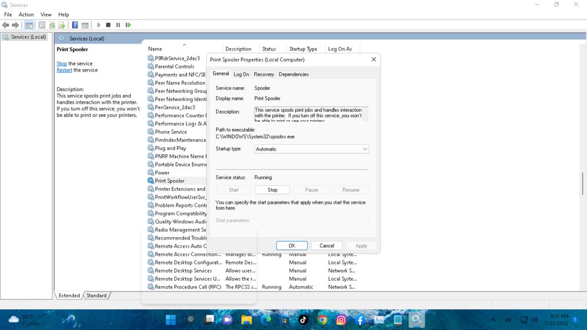587x330 pixels.
Task: Select P9RdrService_2dac3 service
Action: pyautogui.click(x=178, y=58)
